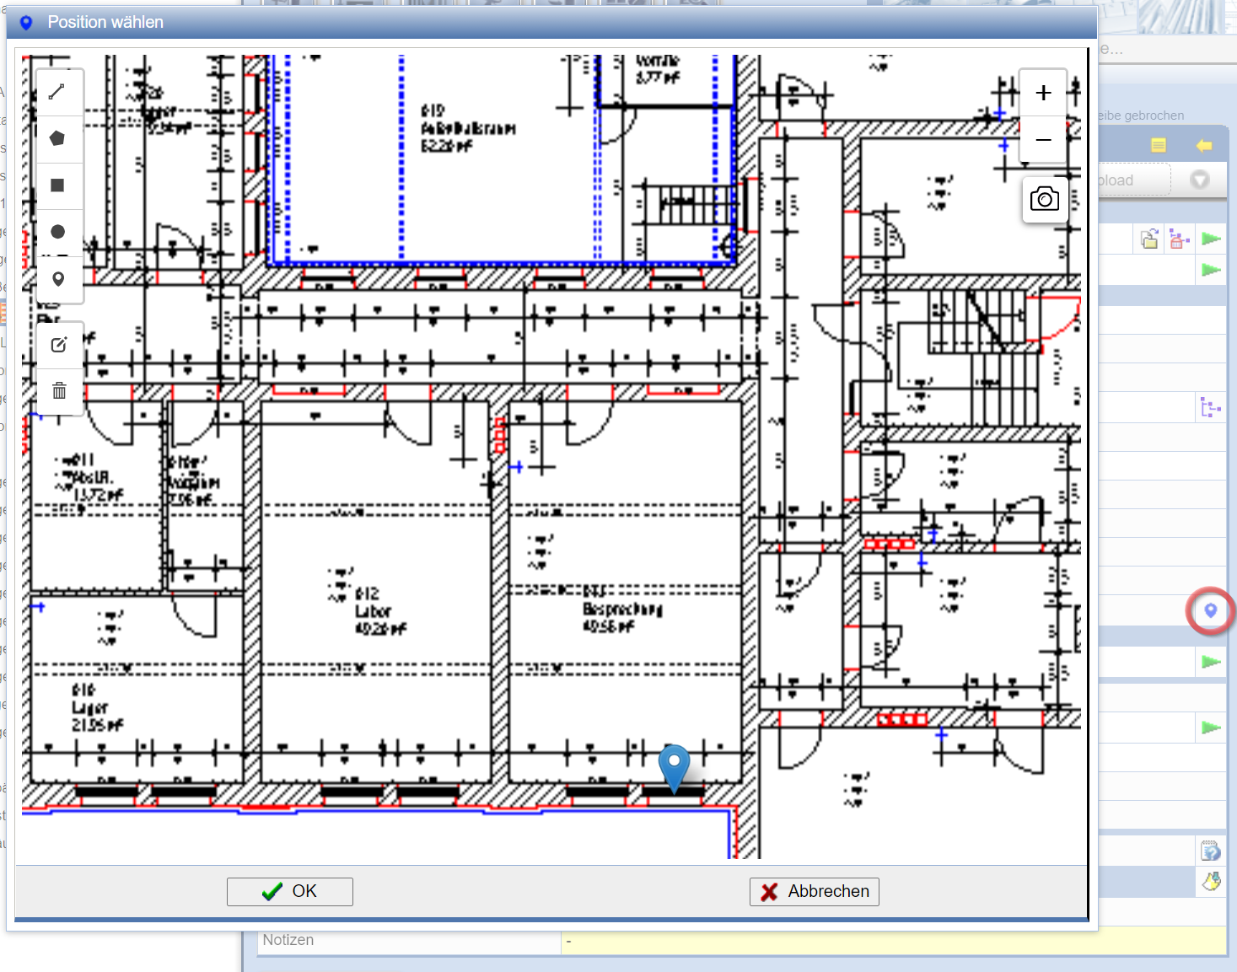The width and height of the screenshot is (1237, 972).
Task: Zoom out of the floor plan
Action: click(1043, 139)
